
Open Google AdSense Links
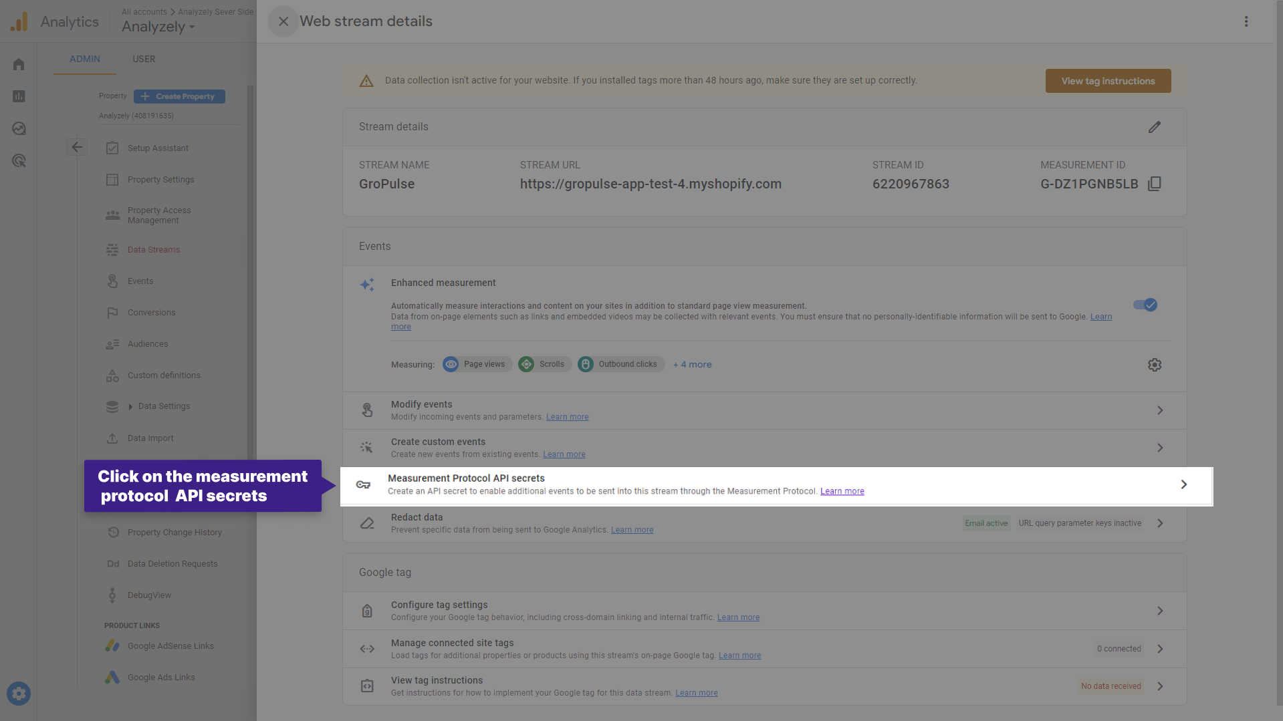pyautogui.click(x=170, y=646)
